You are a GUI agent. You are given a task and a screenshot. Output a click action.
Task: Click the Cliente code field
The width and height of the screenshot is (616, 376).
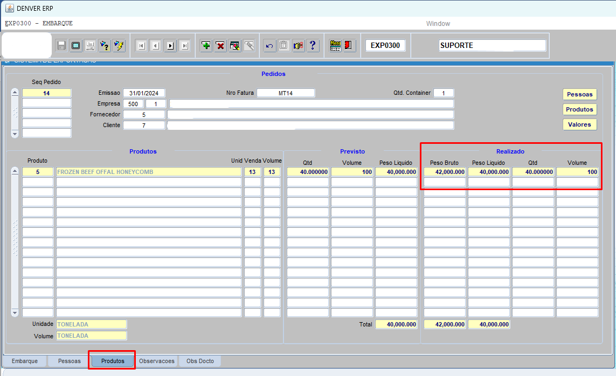pyautogui.click(x=144, y=125)
